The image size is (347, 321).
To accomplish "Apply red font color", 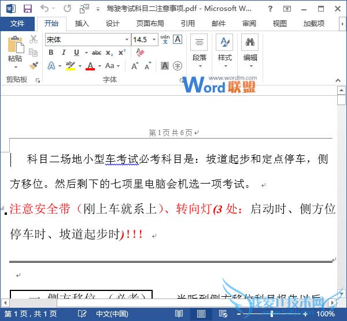I will click(x=90, y=66).
